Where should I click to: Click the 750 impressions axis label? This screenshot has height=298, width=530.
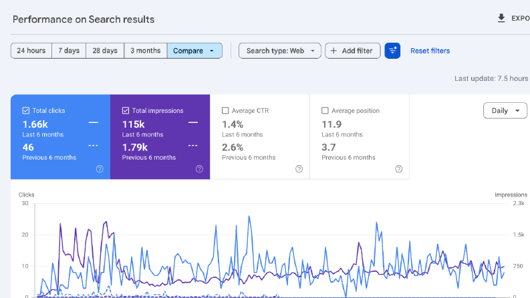pyautogui.click(x=518, y=266)
